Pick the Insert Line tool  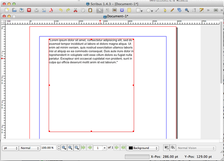(x=157, y=10)
